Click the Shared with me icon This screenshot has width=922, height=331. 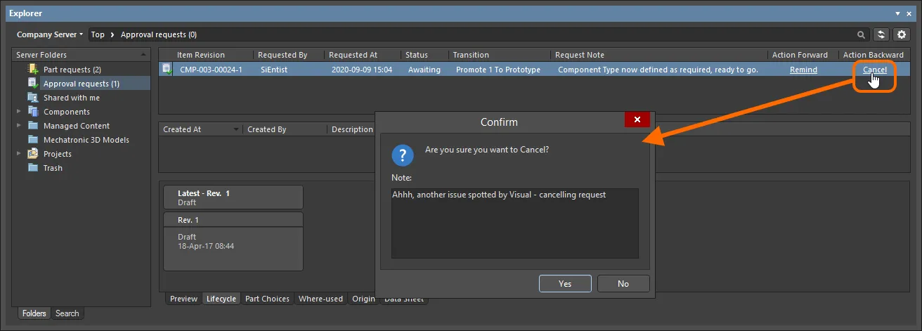point(32,98)
